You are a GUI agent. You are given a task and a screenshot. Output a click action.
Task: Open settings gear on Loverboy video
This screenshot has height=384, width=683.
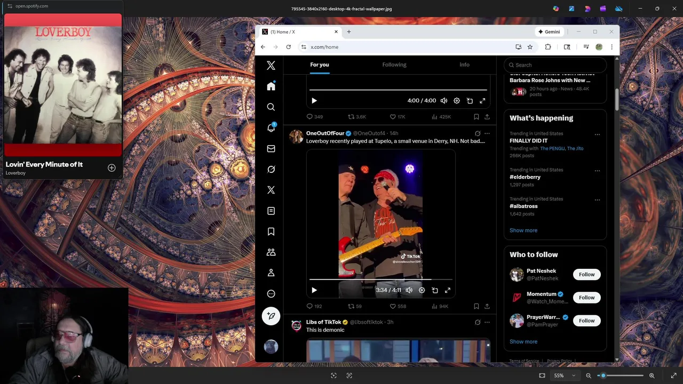[x=422, y=290]
